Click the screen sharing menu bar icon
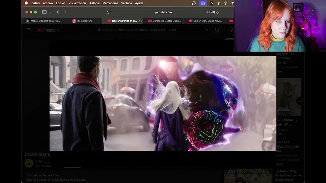The image size is (326, 183). pos(203,3)
